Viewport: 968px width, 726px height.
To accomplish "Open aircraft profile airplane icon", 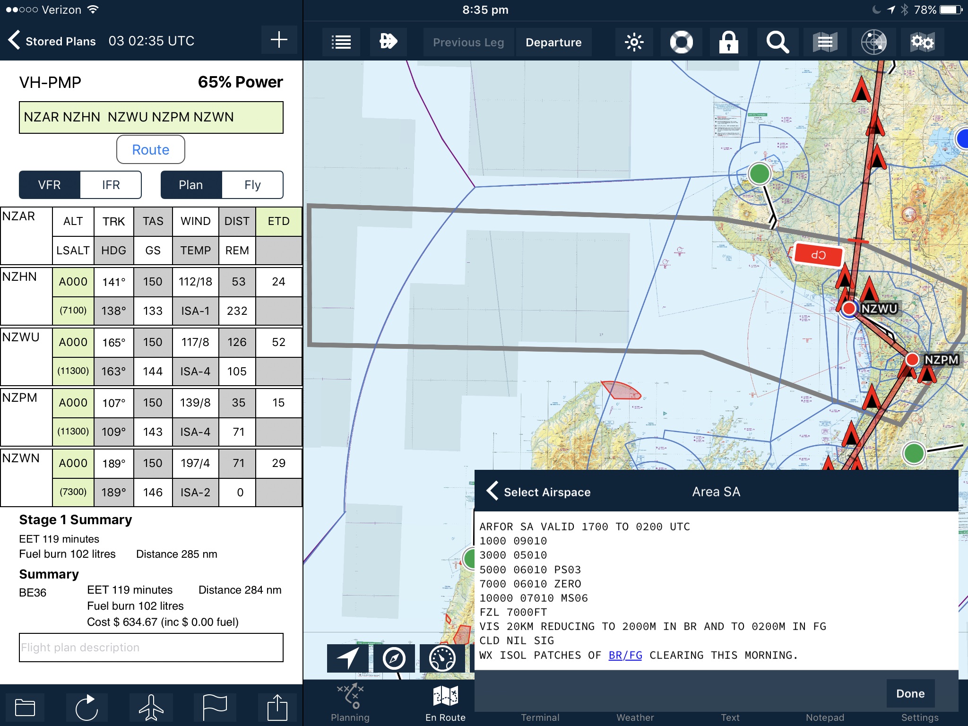I will click(x=151, y=707).
